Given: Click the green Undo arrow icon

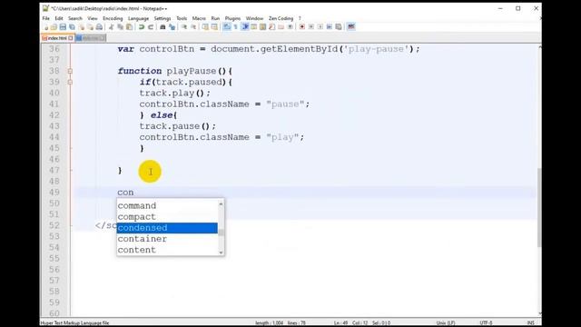Looking at the screenshot, I should [142, 26].
